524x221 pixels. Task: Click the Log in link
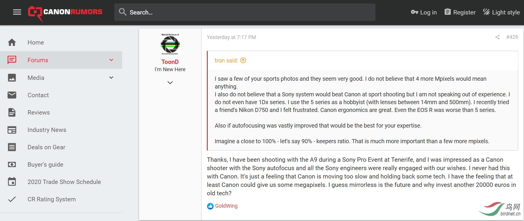[424, 12]
